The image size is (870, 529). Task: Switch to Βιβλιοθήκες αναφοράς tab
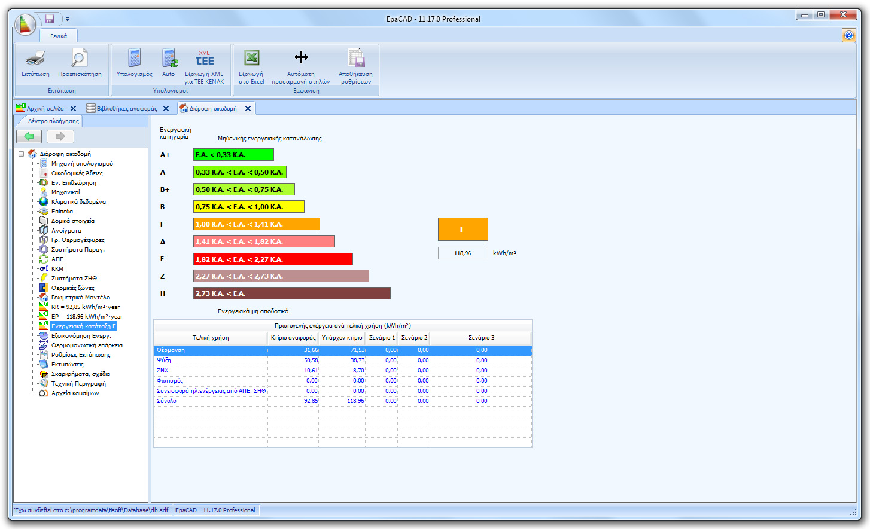pyautogui.click(x=126, y=108)
